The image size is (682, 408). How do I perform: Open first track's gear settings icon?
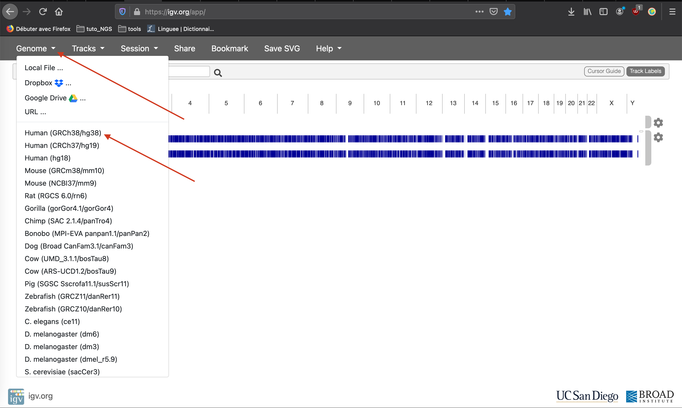(658, 123)
